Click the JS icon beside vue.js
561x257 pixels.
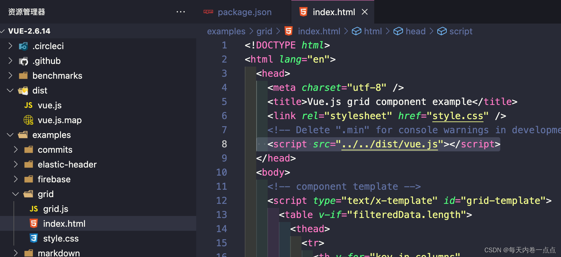tap(28, 105)
